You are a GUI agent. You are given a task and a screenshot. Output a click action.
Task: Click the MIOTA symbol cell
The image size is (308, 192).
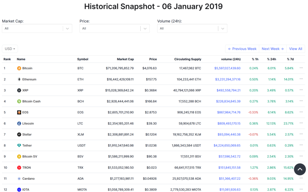click(82, 190)
